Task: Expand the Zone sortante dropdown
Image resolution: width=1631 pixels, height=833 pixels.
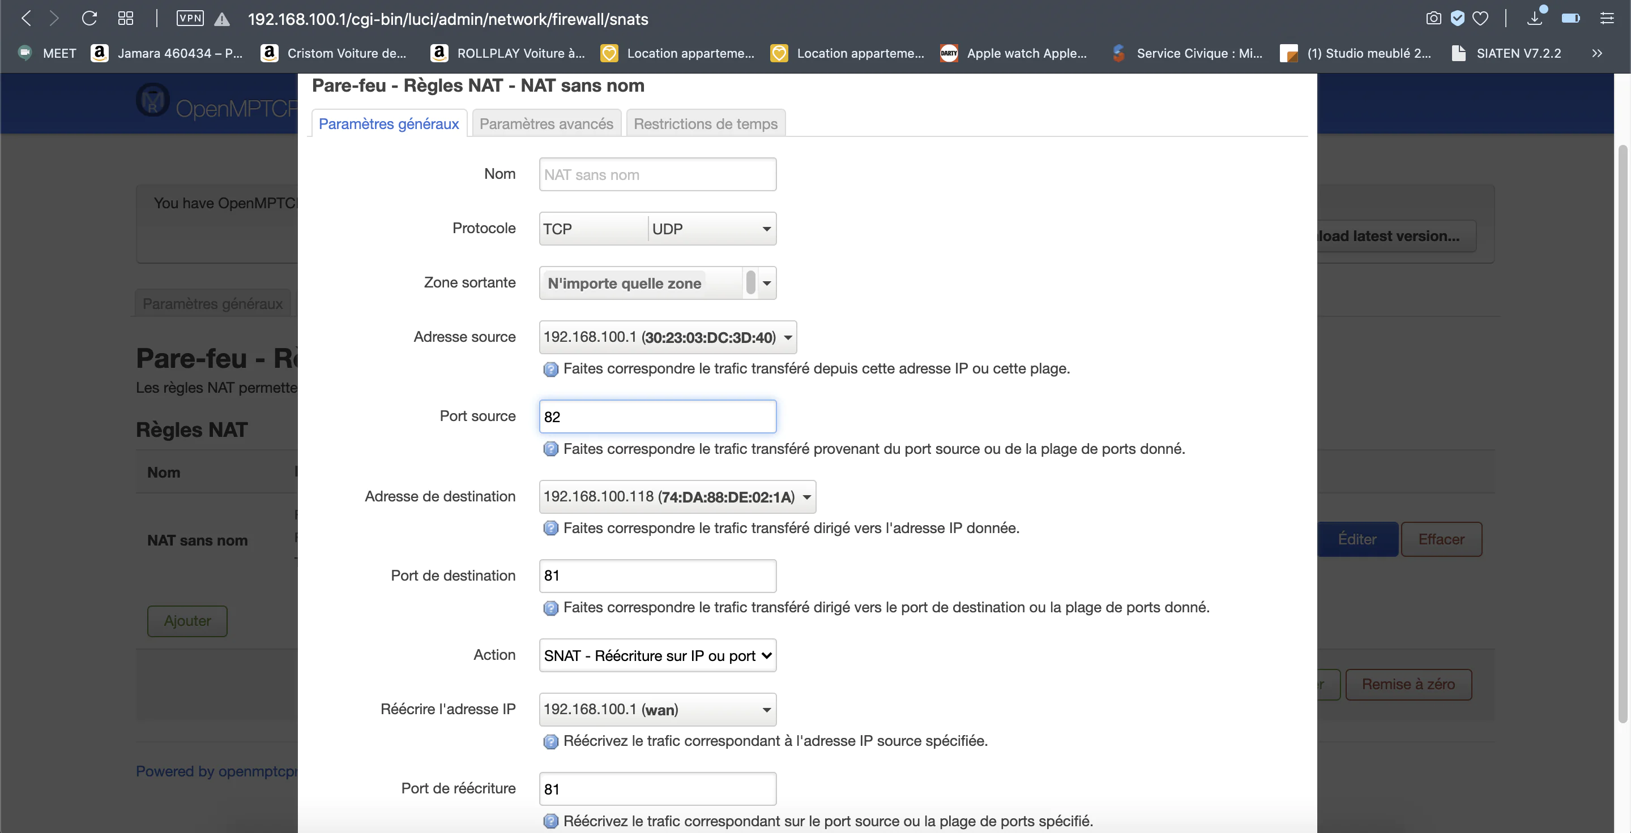Action: point(766,284)
